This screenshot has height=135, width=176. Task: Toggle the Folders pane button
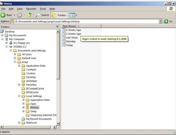click(59, 15)
